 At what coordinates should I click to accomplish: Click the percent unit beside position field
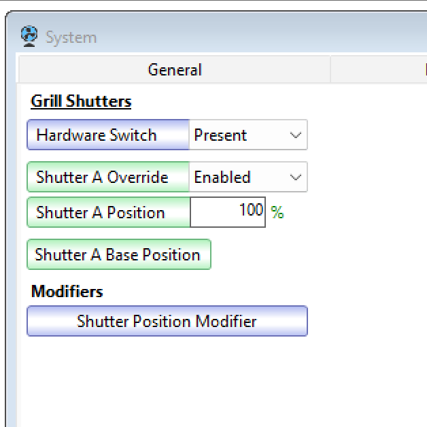pos(277,212)
